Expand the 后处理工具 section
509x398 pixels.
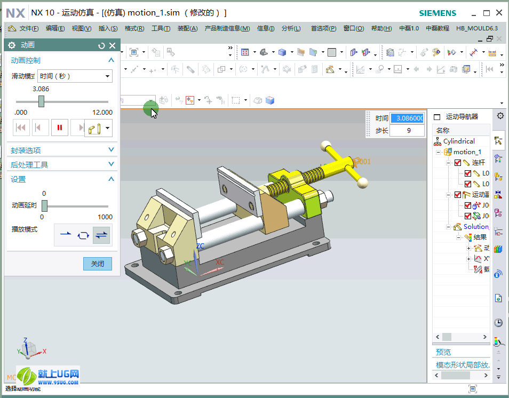pyautogui.click(x=111, y=164)
